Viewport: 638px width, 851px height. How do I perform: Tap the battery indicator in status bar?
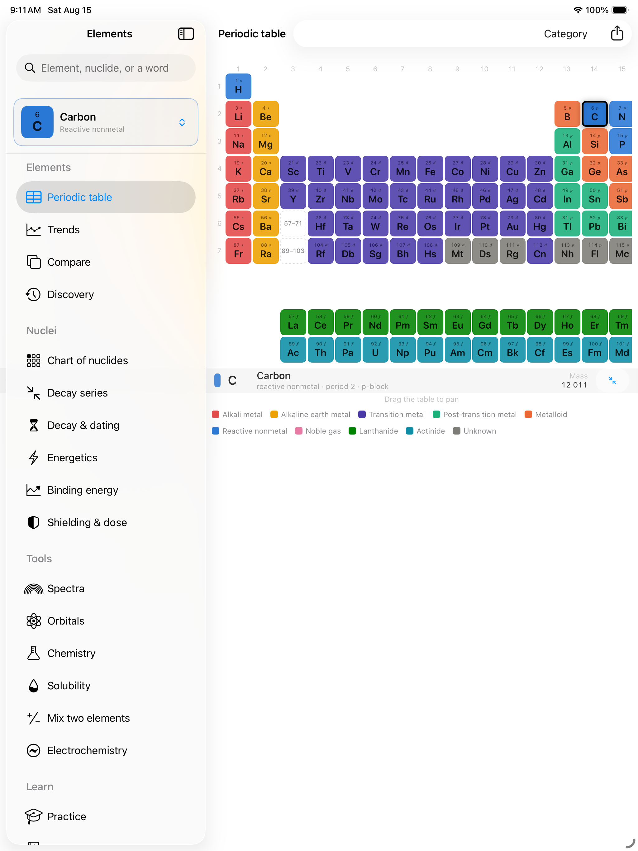click(x=620, y=10)
